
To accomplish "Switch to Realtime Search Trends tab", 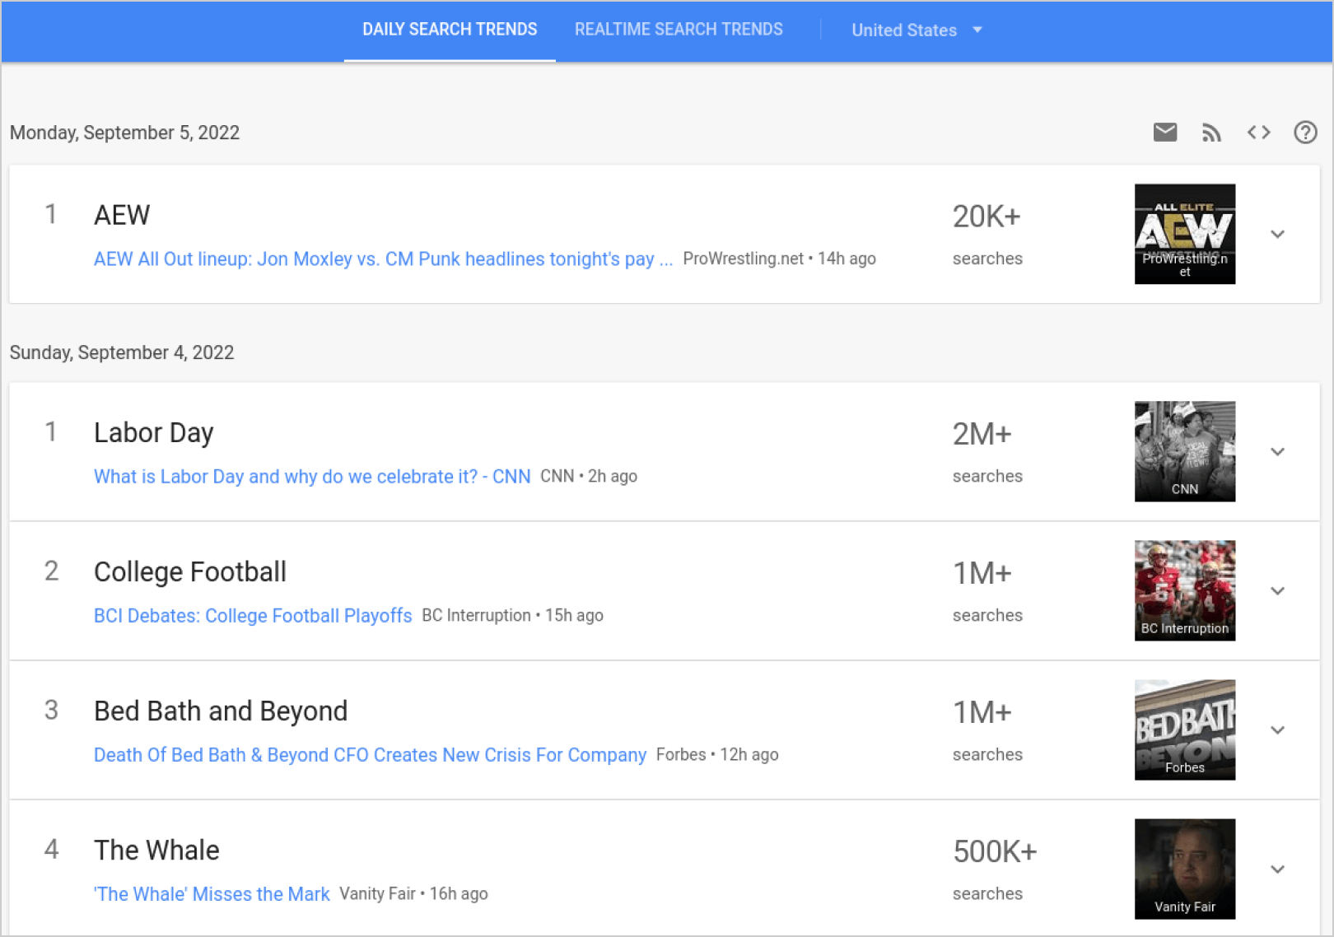I will [x=679, y=30].
